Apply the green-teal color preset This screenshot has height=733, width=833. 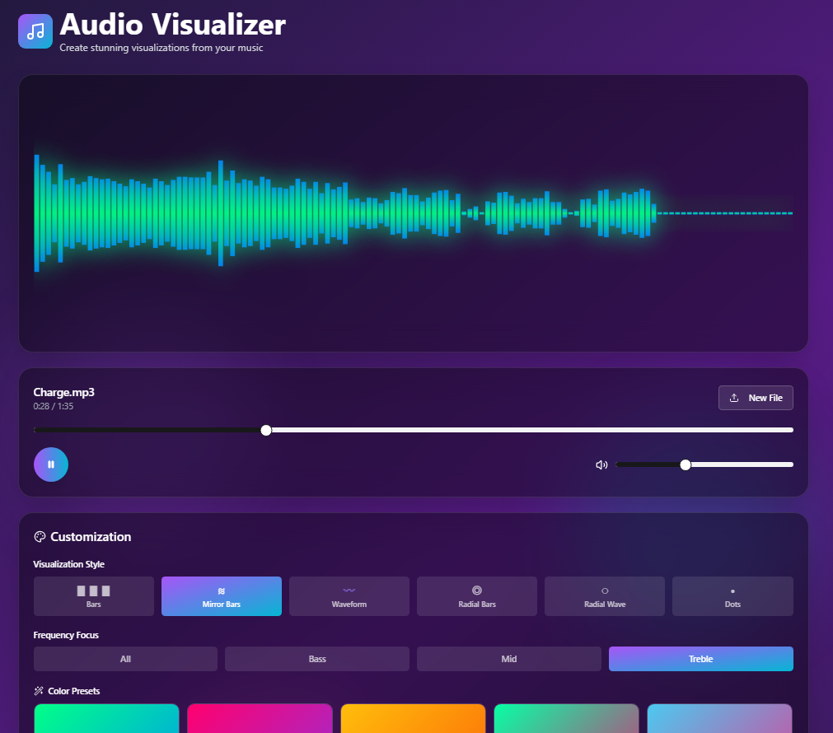(x=106, y=718)
